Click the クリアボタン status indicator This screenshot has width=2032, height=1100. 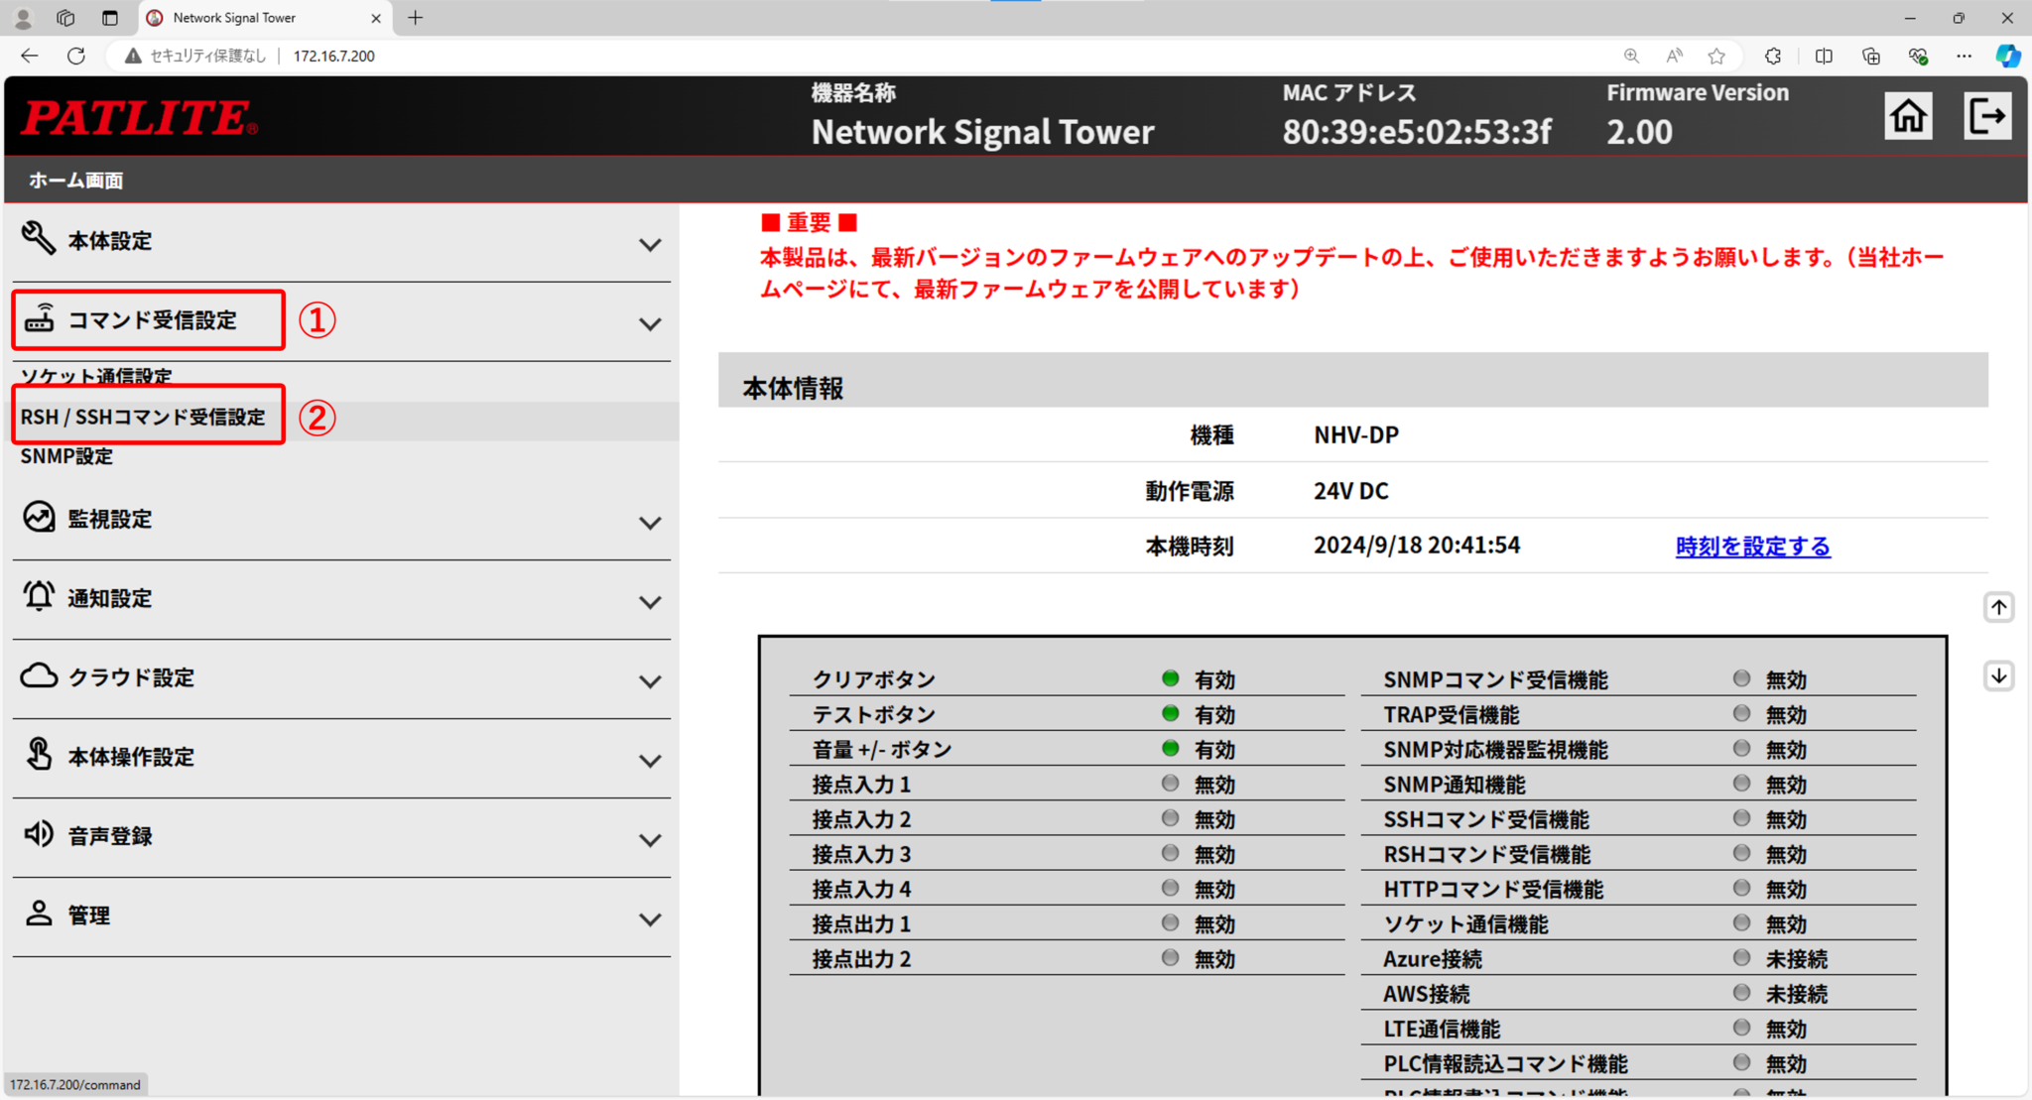point(1170,677)
